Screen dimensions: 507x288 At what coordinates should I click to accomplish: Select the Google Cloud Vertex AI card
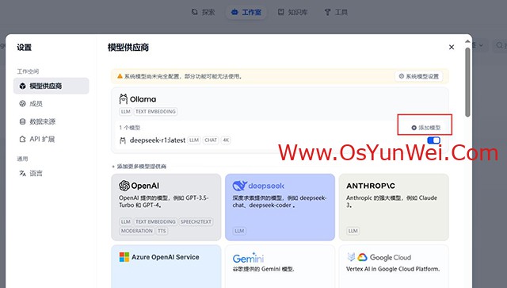point(394,267)
